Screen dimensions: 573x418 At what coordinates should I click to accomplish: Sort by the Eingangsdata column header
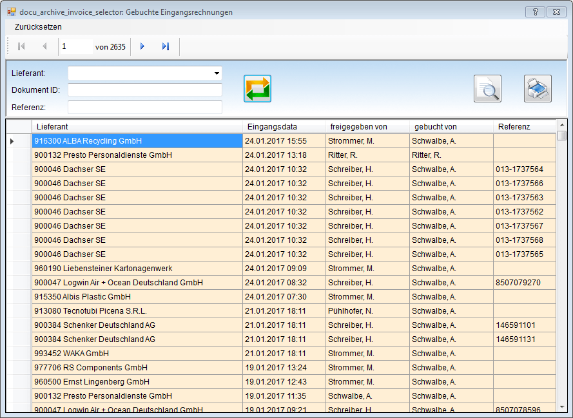(x=284, y=127)
